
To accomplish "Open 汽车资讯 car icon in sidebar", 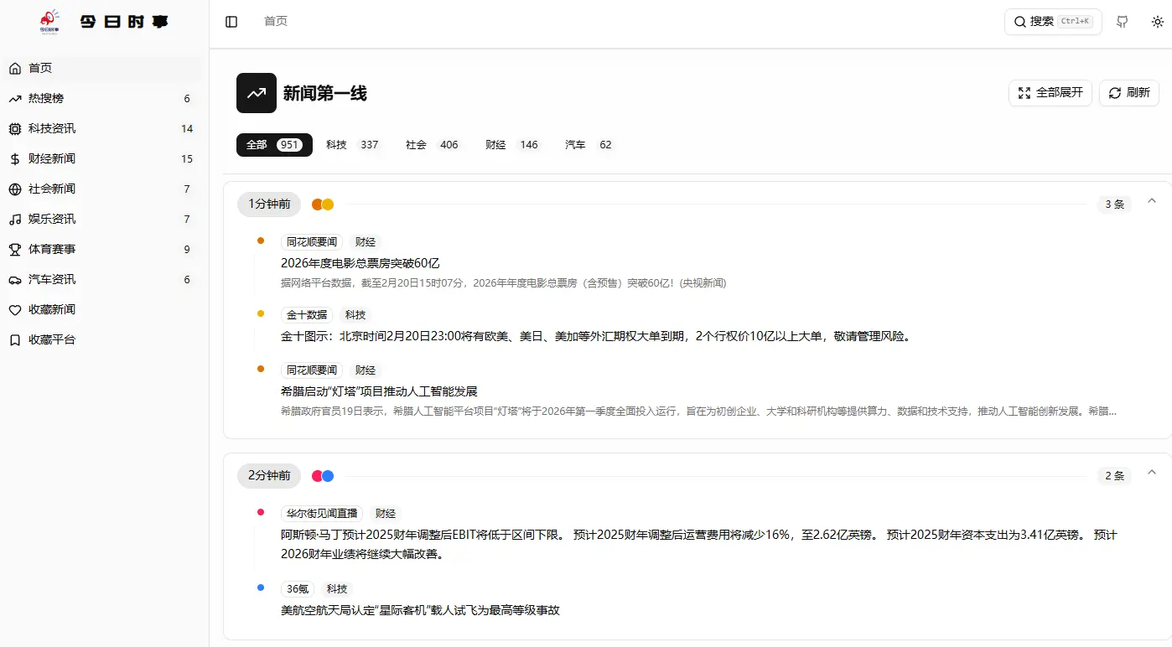I will 15,279.
